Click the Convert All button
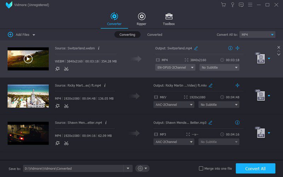The height and width of the screenshot is (177, 283). (255, 169)
